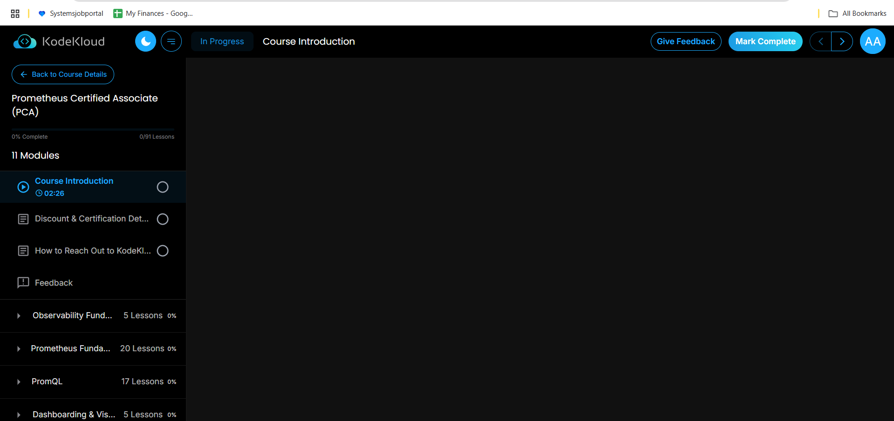Select the Course Introduction lesson
This screenshot has height=421, width=894.
(93, 187)
